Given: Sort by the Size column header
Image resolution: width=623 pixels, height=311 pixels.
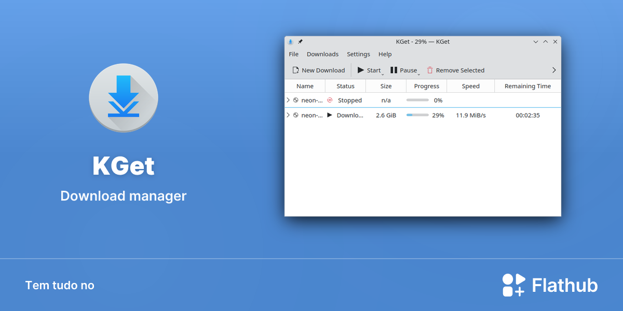Looking at the screenshot, I should pos(386,86).
